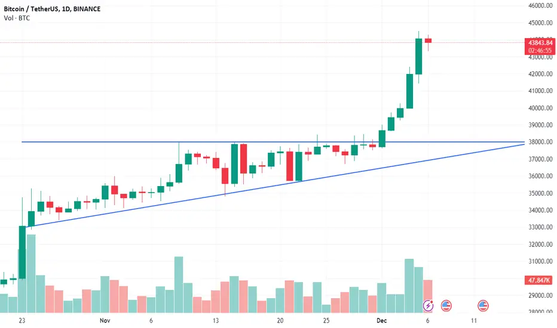This screenshot has width=557, height=328.
Task: Open the purple lightning bolt news icon
Action: click(x=428, y=305)
